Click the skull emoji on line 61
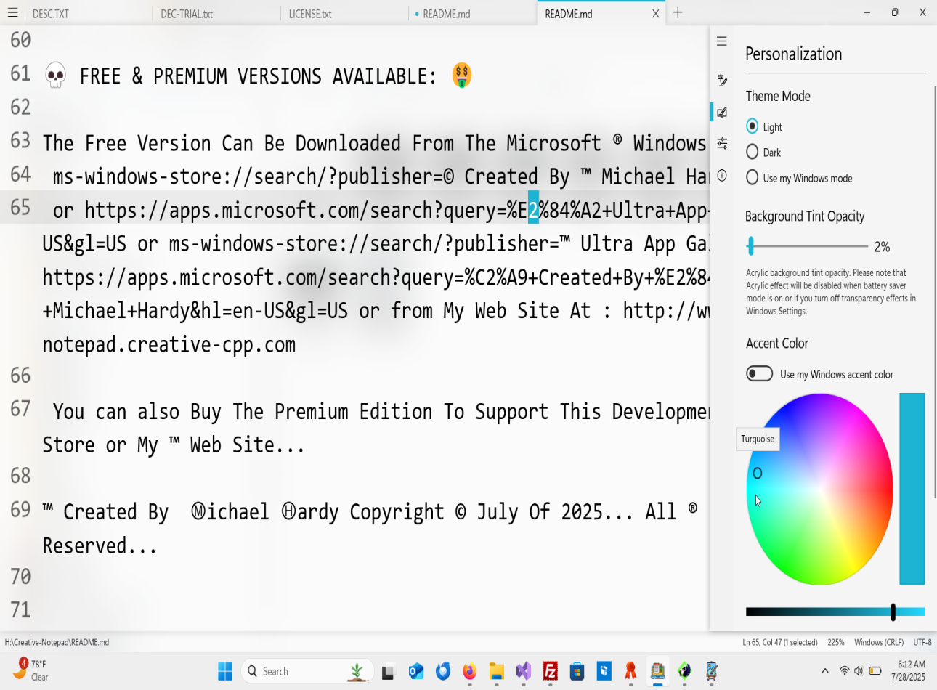937x690 pixels. pos(56,76)
